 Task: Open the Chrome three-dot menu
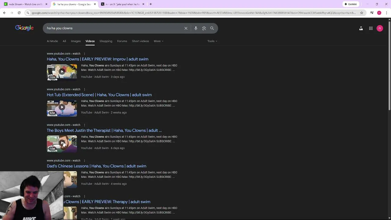coord(386,13)
